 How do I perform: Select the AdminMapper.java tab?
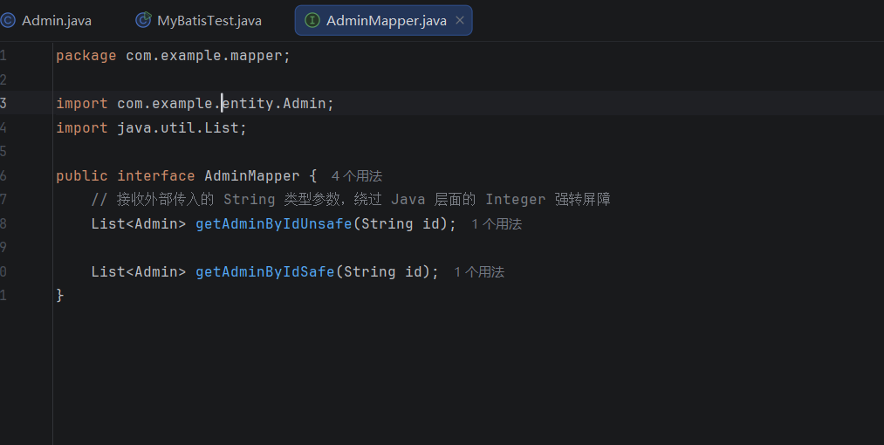[383, 21]
